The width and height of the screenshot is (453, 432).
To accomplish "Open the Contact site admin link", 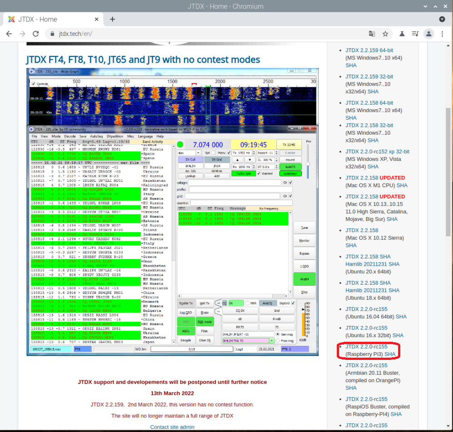I will click(x=172, y=427).
